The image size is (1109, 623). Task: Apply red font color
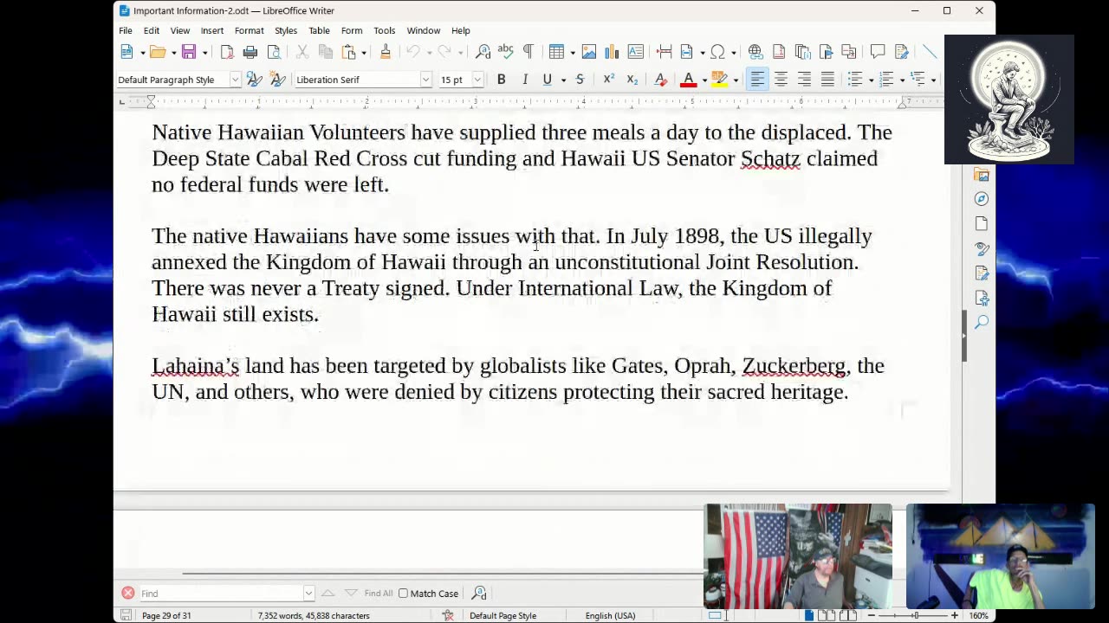coord(689,80)
